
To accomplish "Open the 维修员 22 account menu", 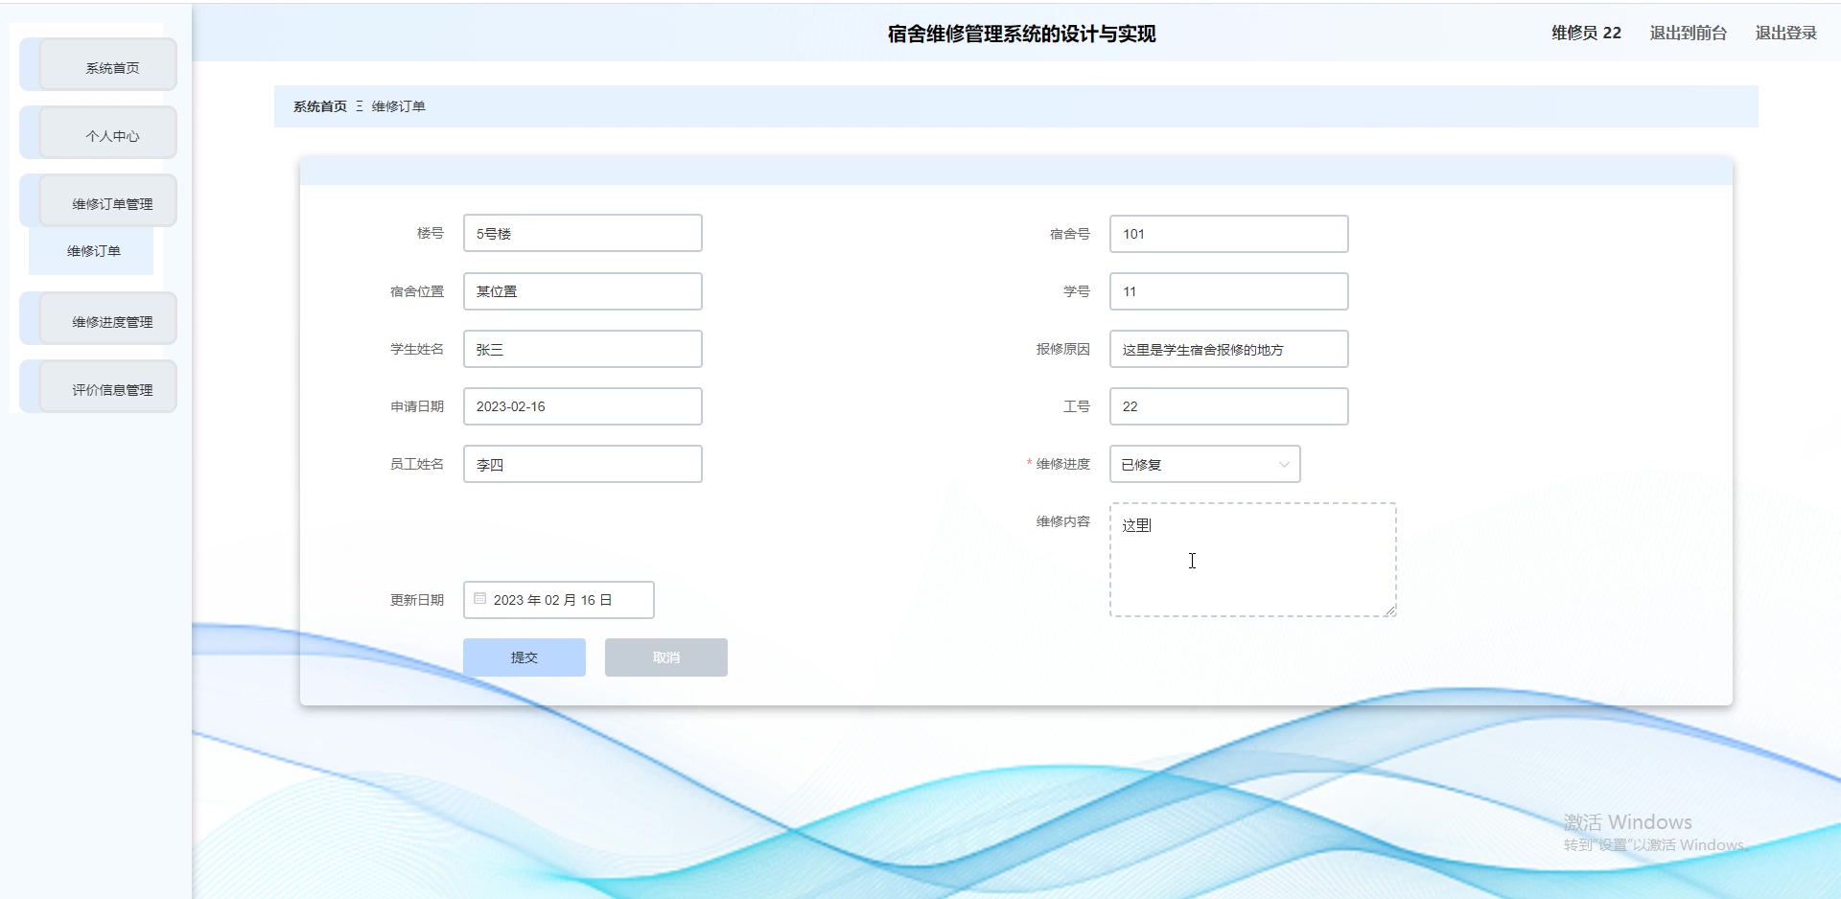I will [x=1584, y=33].
